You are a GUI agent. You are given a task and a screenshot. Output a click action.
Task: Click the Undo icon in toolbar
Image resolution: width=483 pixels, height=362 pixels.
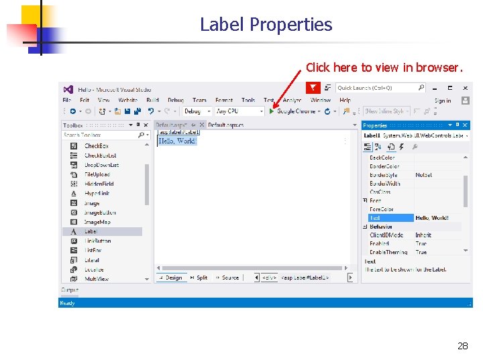tap(151, 111)
